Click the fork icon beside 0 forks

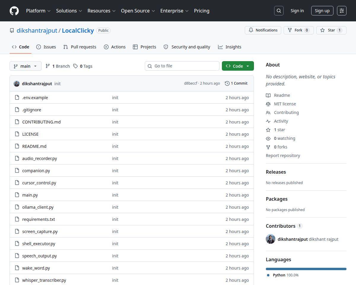coord(268,147)
